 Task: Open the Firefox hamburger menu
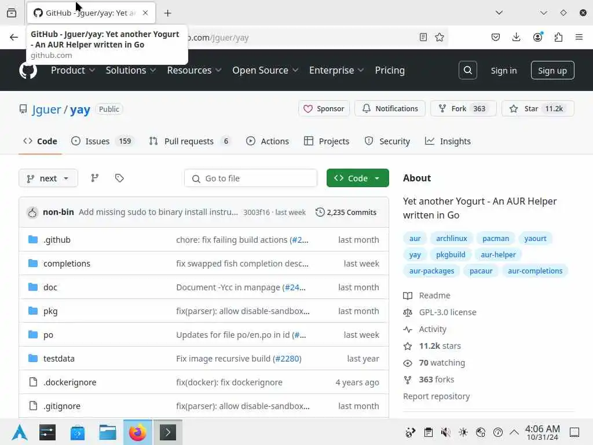(x=579, y=37)
